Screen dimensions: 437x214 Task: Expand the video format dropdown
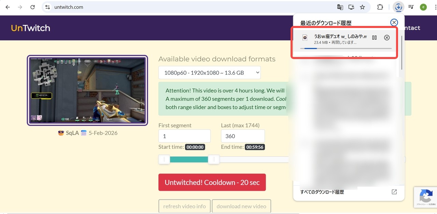209,73
